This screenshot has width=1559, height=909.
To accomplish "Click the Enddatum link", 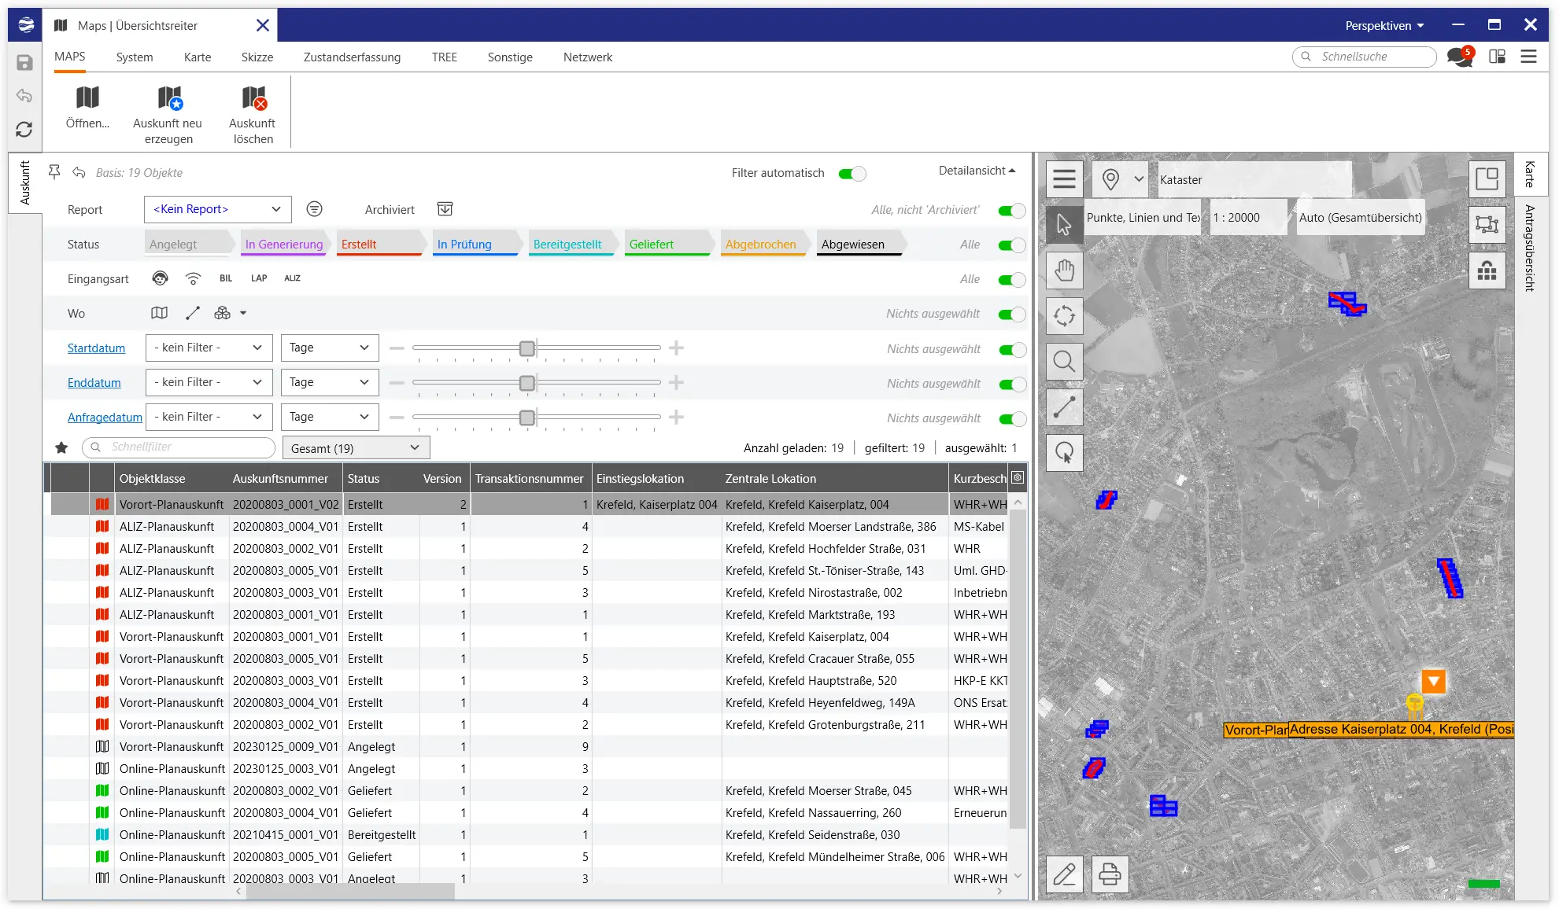I will tap(94, 383).
